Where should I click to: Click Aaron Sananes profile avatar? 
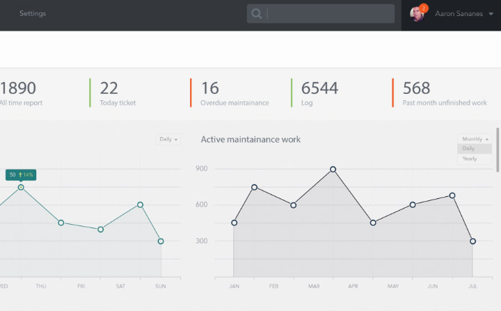point(417,14)
